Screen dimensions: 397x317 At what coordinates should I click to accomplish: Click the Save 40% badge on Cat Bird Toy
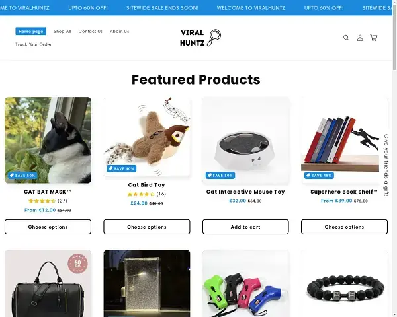[x=122, y=168]
